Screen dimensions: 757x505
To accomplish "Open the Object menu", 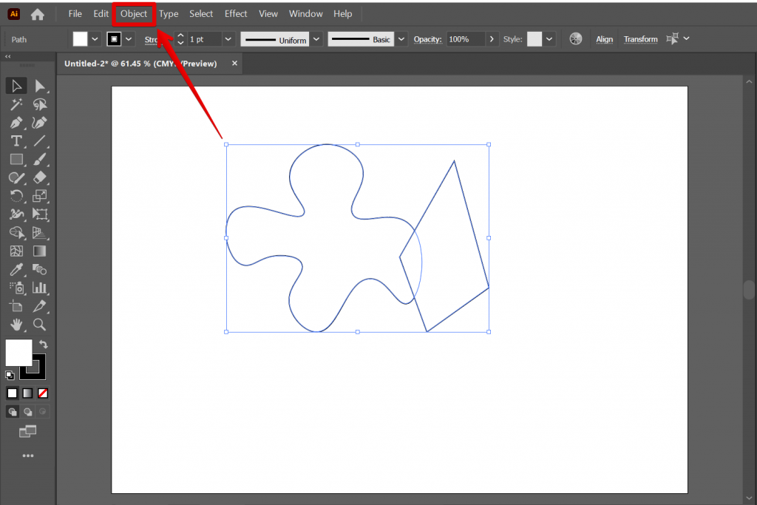I will tap(133, 13).
